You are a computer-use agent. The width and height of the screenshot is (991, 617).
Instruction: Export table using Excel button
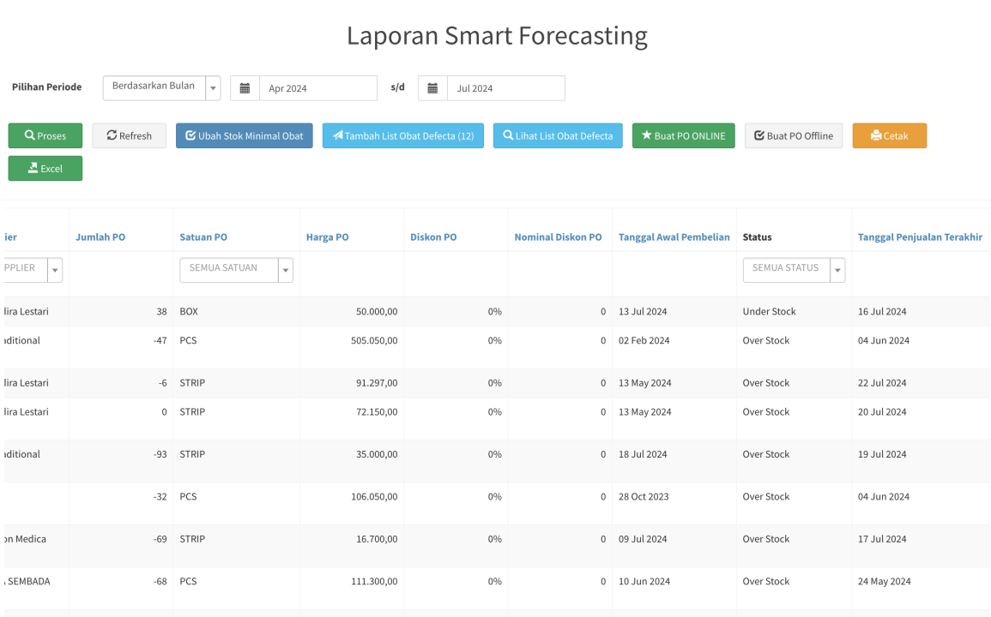tap(45, 168)
